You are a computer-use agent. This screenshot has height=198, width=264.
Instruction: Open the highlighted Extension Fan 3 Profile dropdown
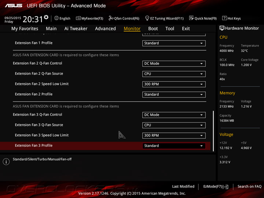click(x=174, y=146)
